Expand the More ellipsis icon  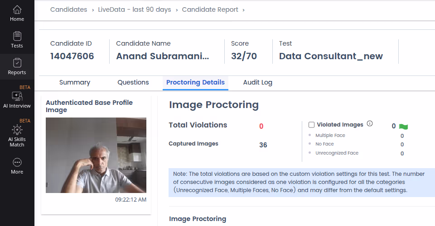(x=17, y=162)
